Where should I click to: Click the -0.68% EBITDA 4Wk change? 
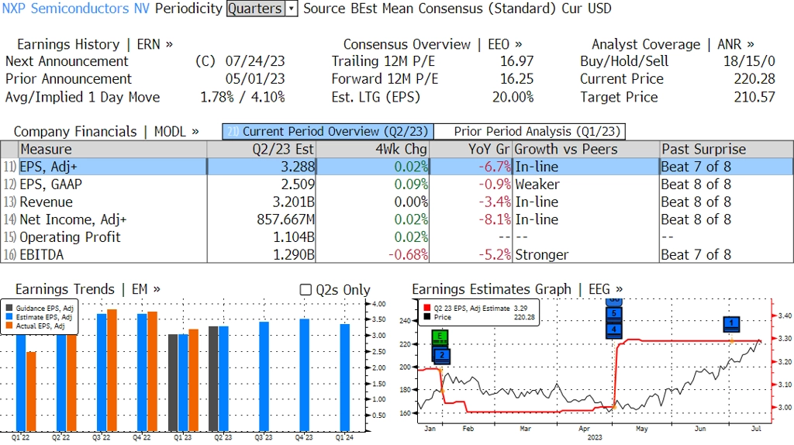(x=408, y=254)
